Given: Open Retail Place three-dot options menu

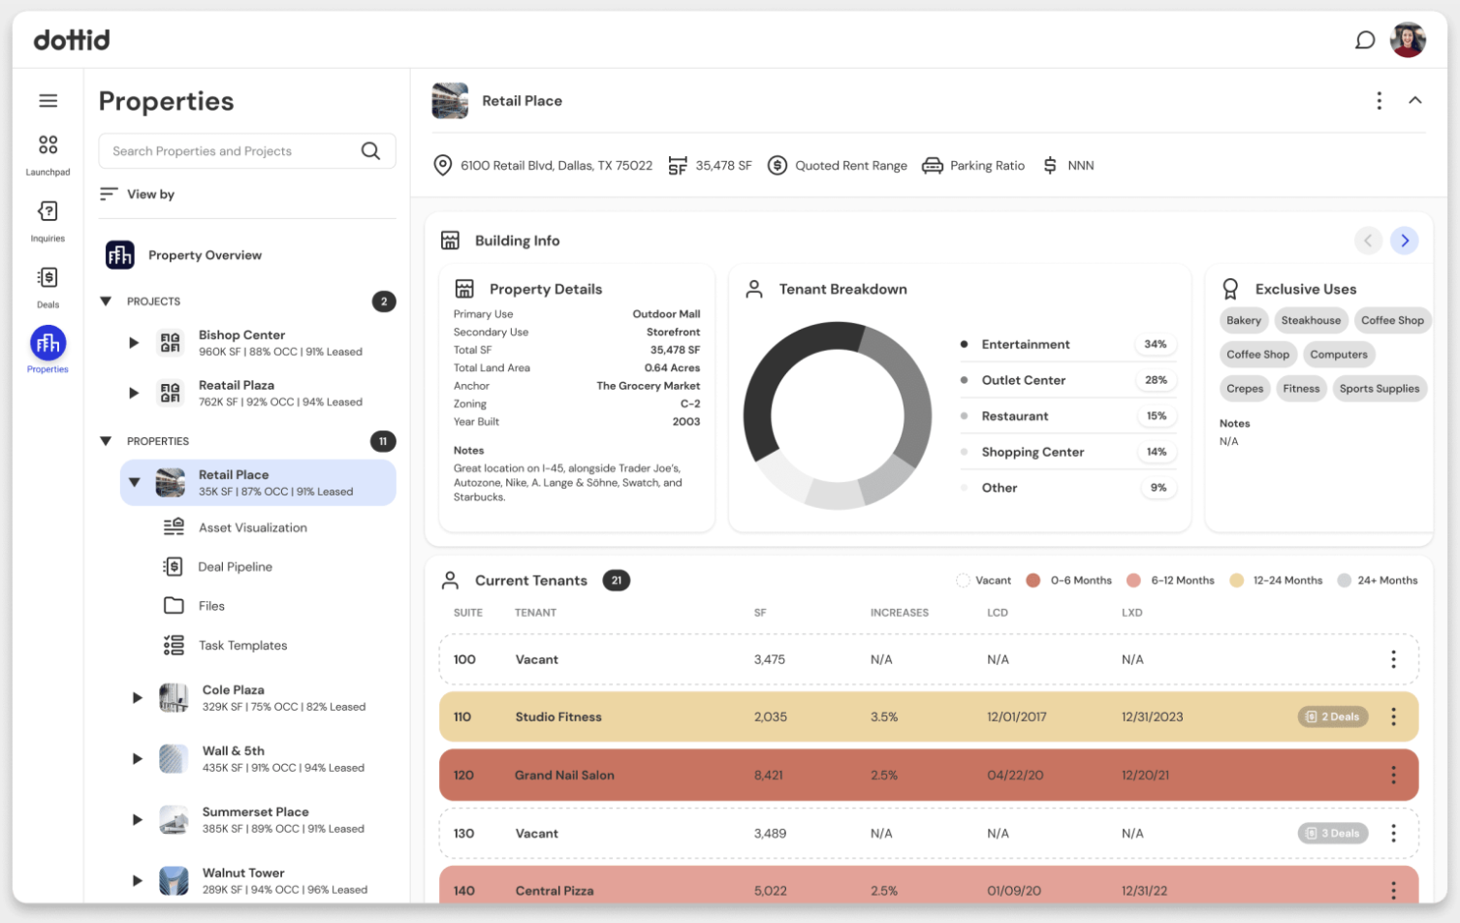Looking at the screenshot, I should [1379, 101].
